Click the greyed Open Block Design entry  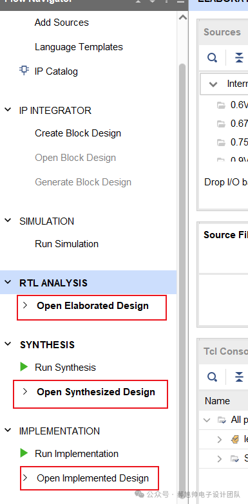(75, 158)
